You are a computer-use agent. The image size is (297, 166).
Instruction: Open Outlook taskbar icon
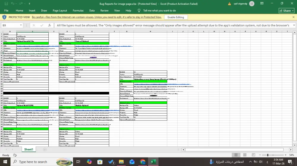tap(132, 162)
